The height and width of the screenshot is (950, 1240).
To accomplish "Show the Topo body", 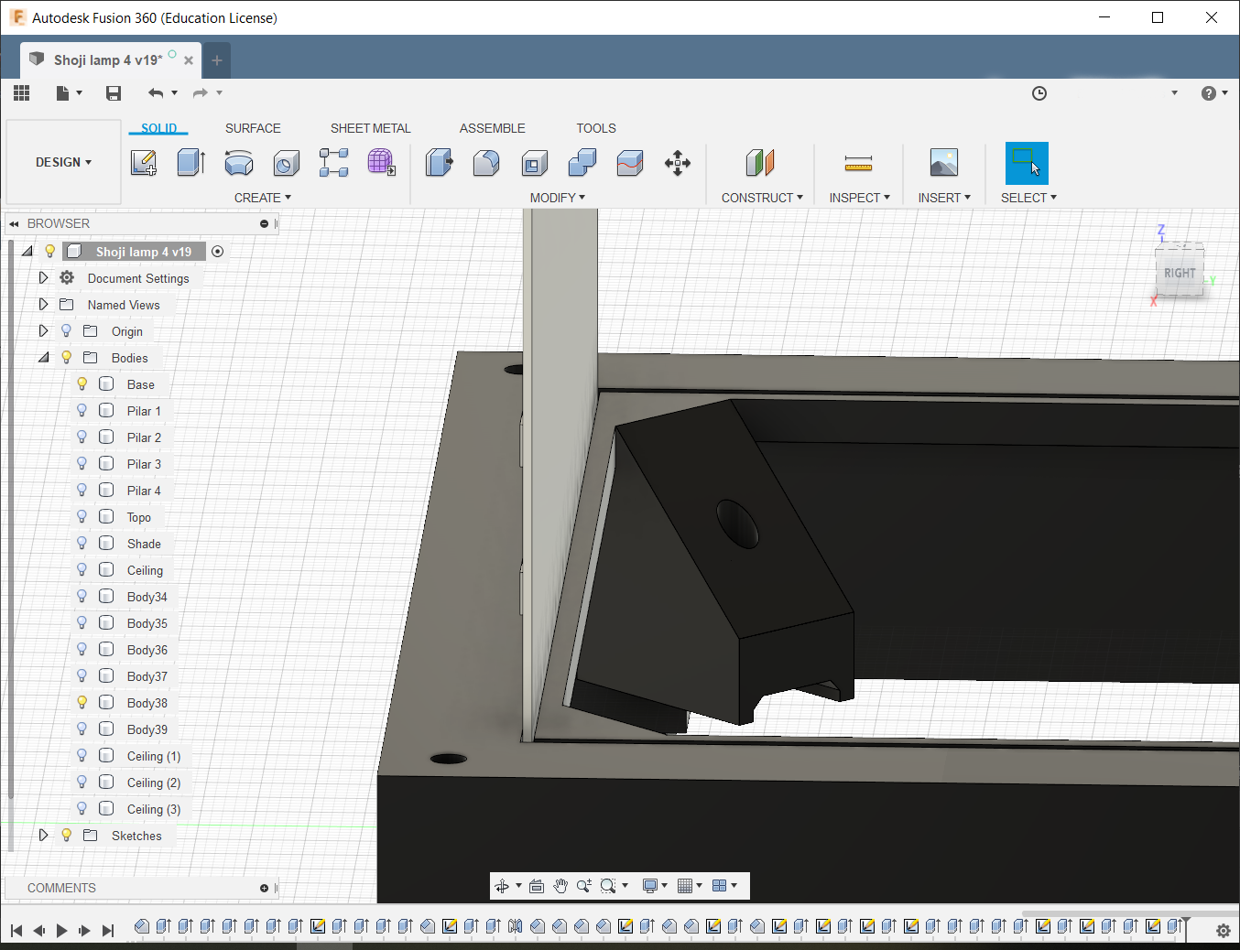I will coord(82,517).
